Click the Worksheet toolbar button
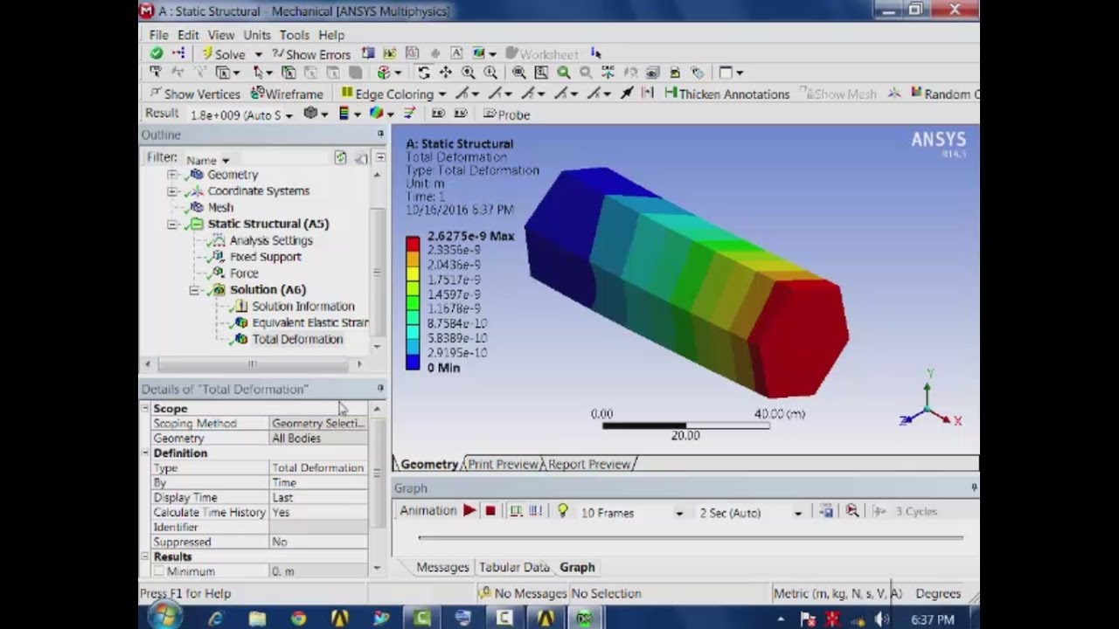 tap(542, 54)
